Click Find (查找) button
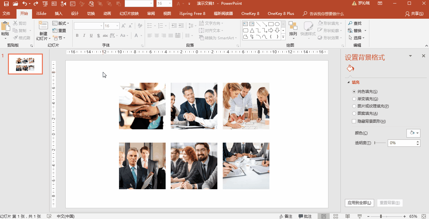This screenshot has width=429, height=219. [355, 23]
